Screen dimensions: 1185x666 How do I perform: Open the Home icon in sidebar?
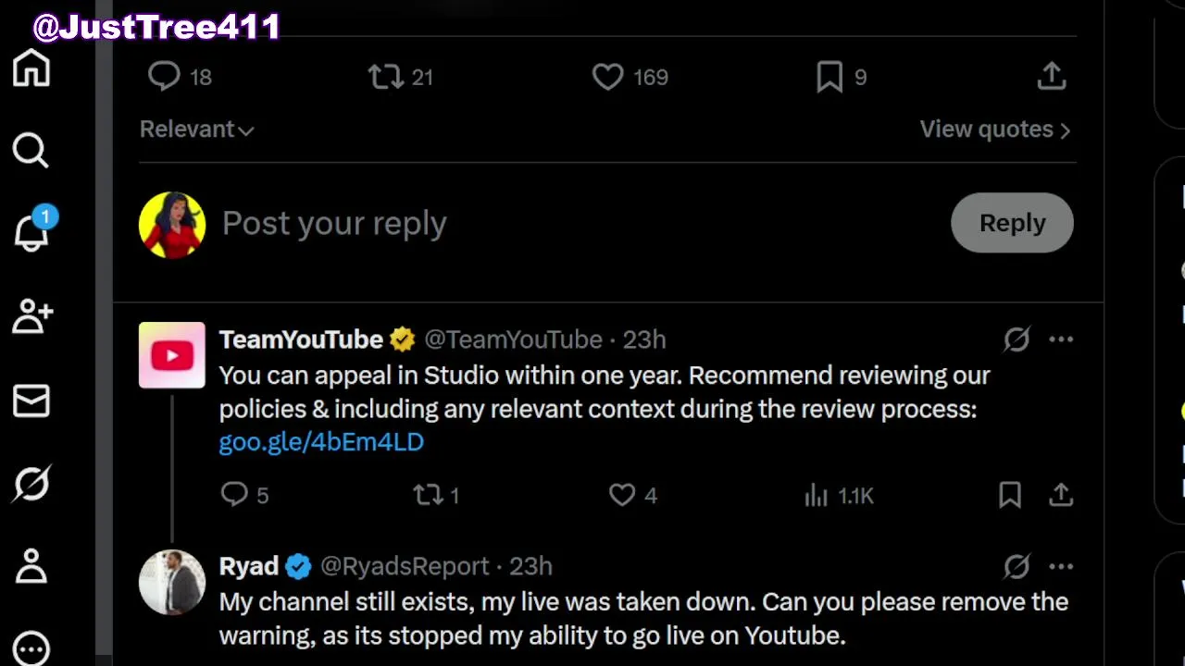[31, 68]
